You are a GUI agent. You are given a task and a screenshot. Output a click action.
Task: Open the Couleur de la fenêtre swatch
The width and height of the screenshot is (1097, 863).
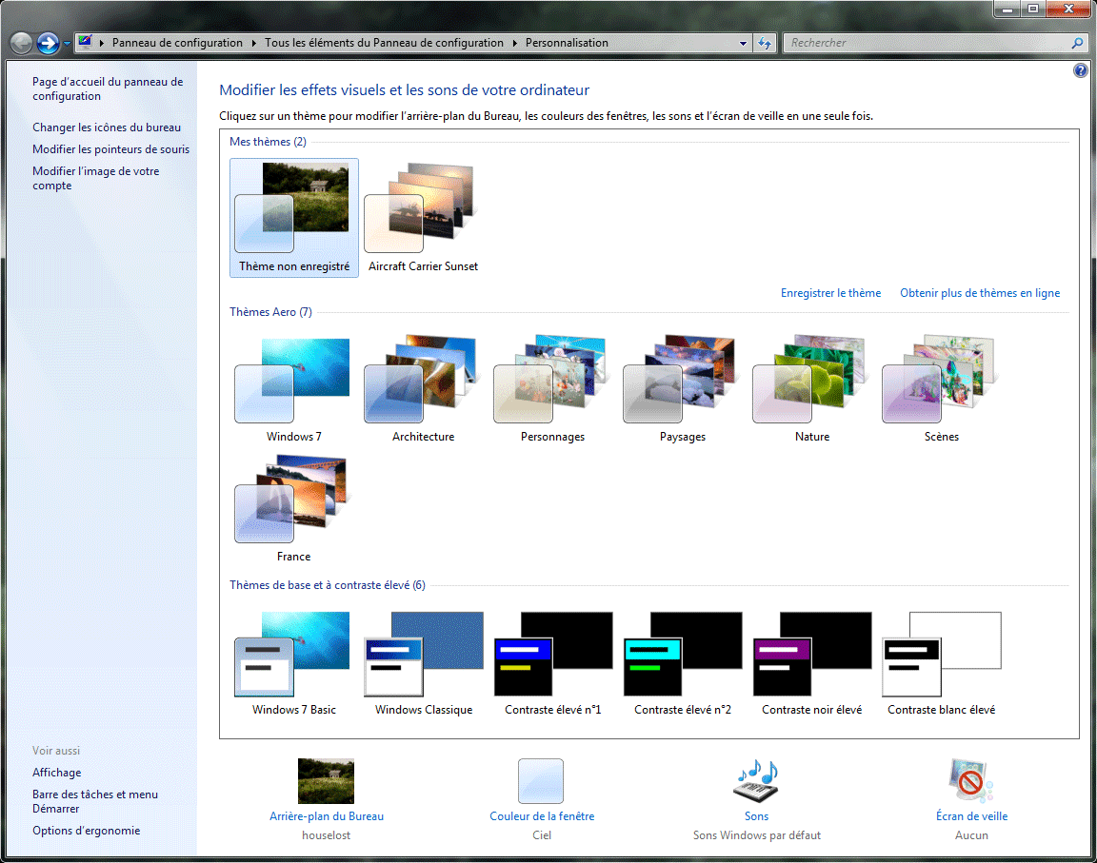click(541, 781)
